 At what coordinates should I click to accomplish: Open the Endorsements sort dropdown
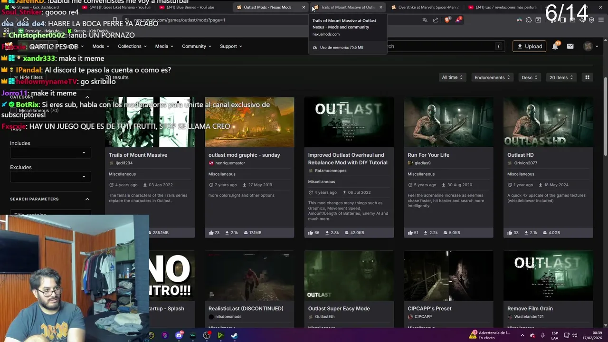click(492, 77)
